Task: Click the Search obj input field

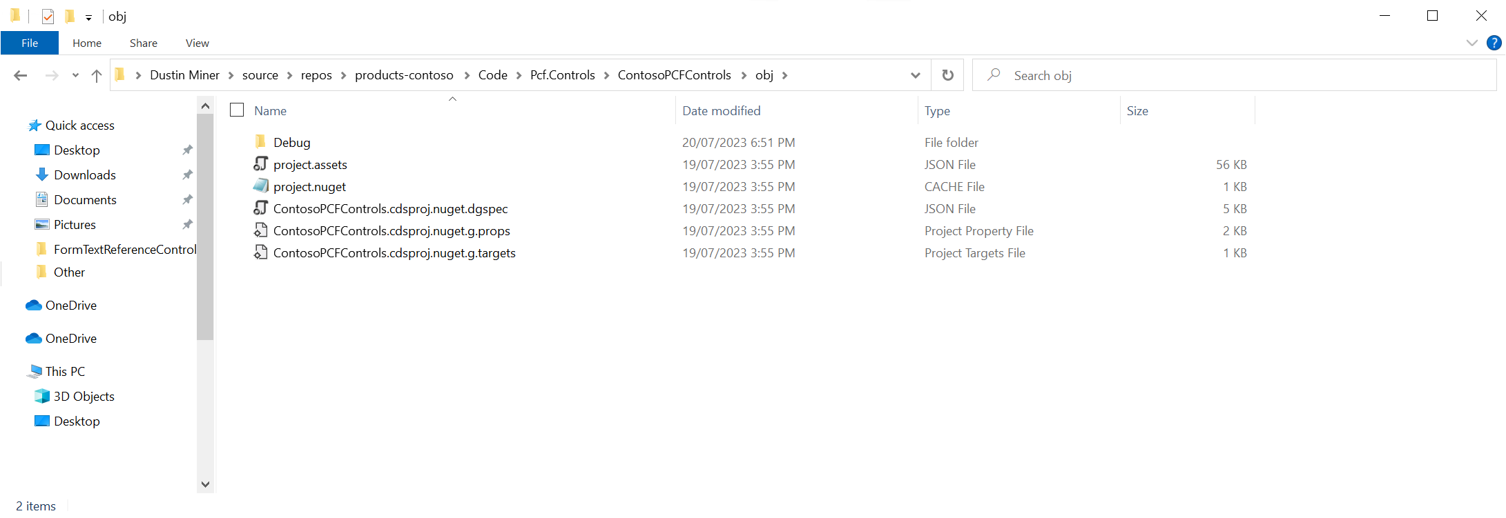Action: coord(1243,75)
